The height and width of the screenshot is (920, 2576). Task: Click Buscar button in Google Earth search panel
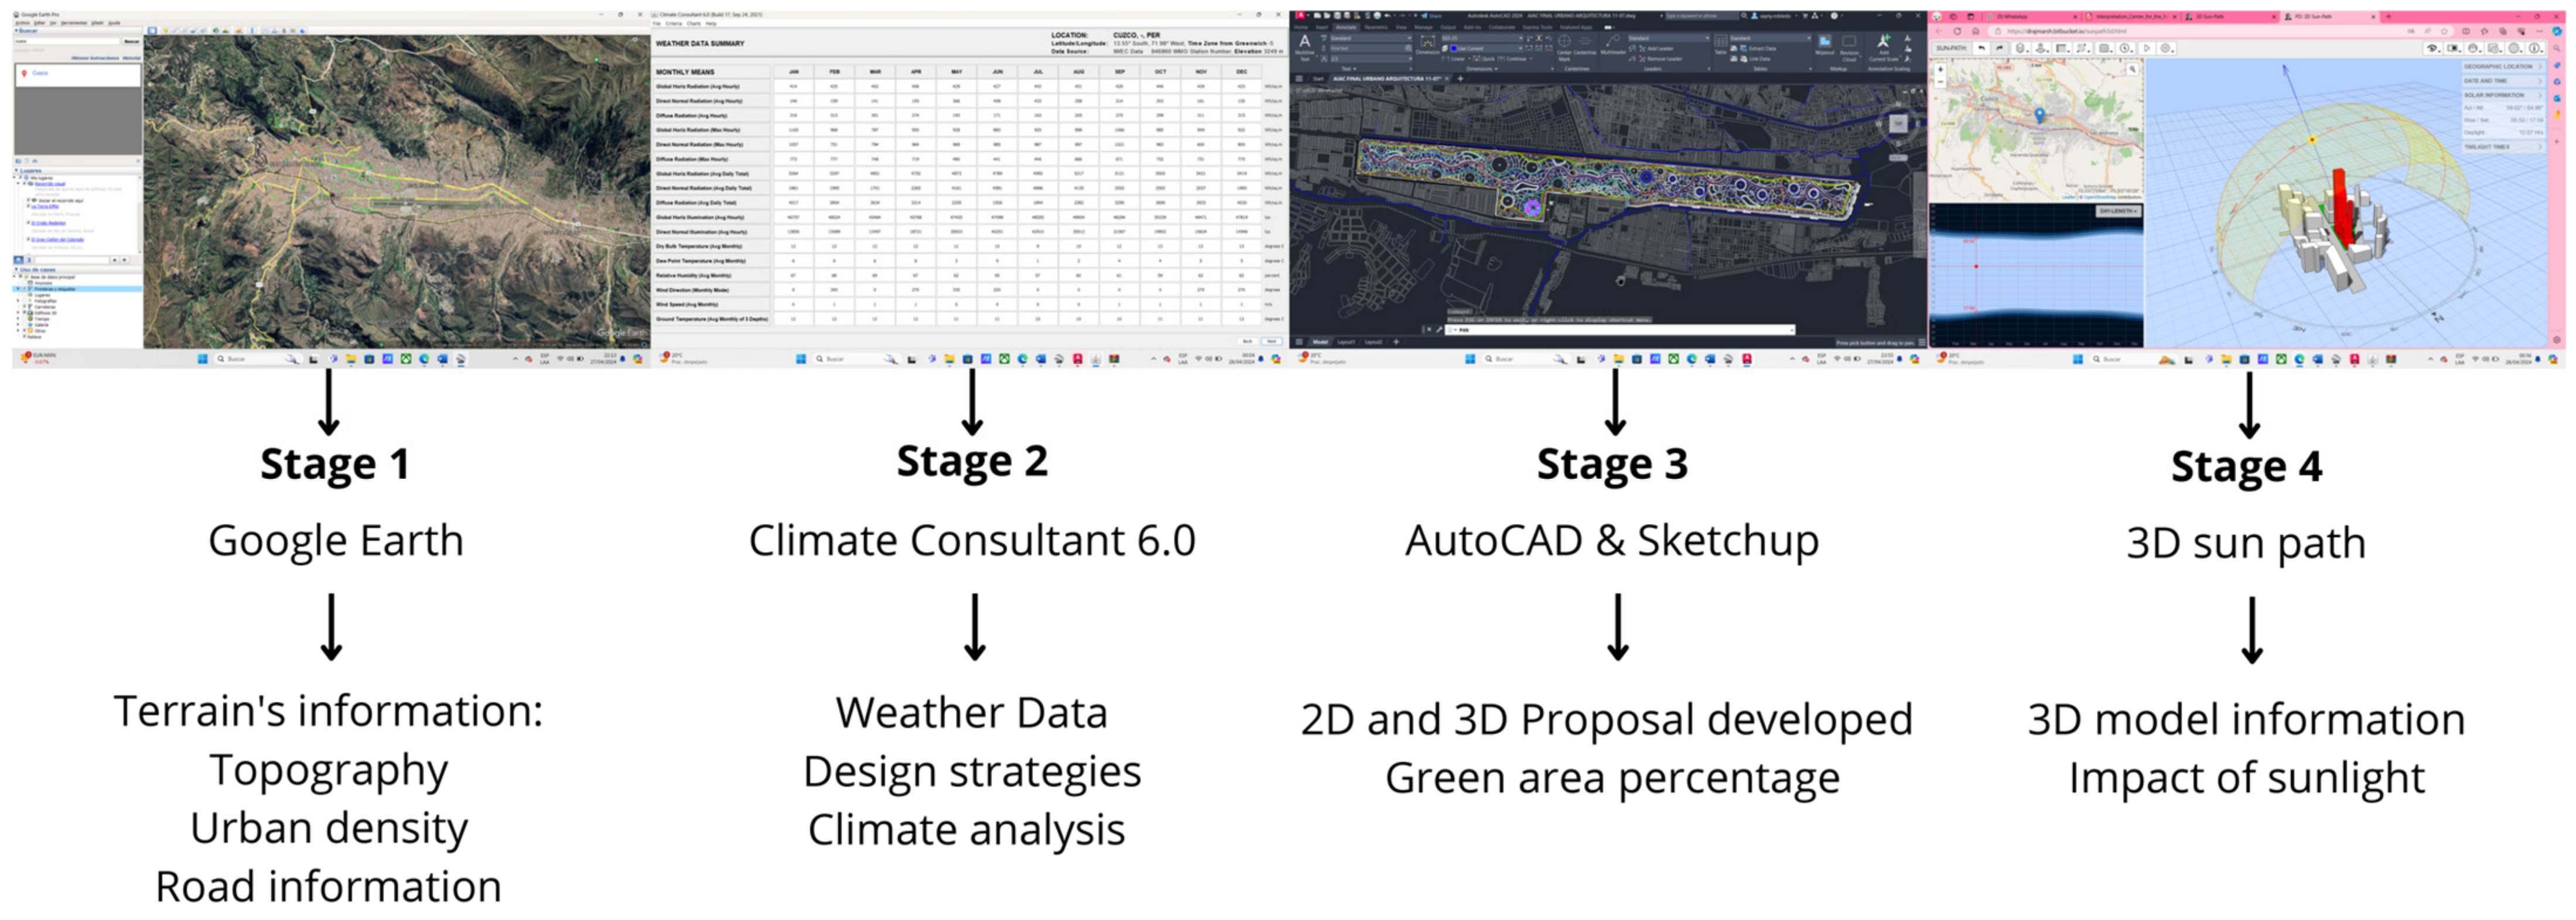click(131, 41)
